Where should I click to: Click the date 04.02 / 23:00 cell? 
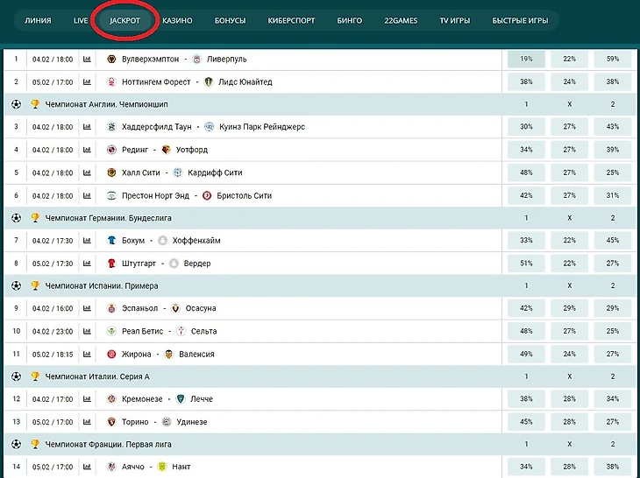tap(53, 331)
